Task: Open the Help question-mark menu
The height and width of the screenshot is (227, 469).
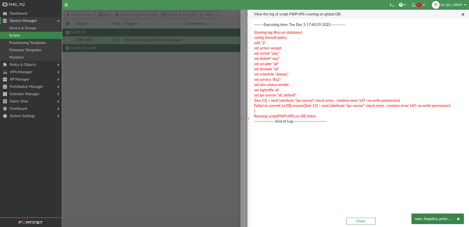Action: pos(402,5)
